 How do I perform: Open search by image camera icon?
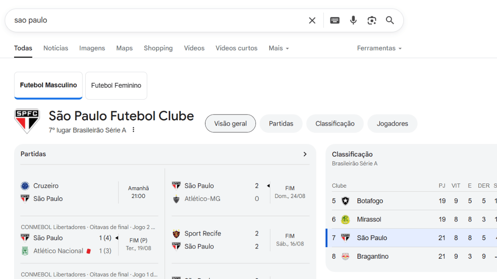click(x=372, y=20)
